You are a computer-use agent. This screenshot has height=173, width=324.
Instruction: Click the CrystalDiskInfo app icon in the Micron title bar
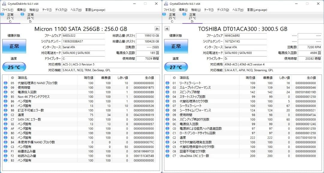pyautogui.click(x=4, y=4)
